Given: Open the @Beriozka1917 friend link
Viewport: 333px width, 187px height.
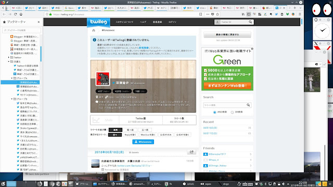Looking at the screenshot, I should coord(217,154).
